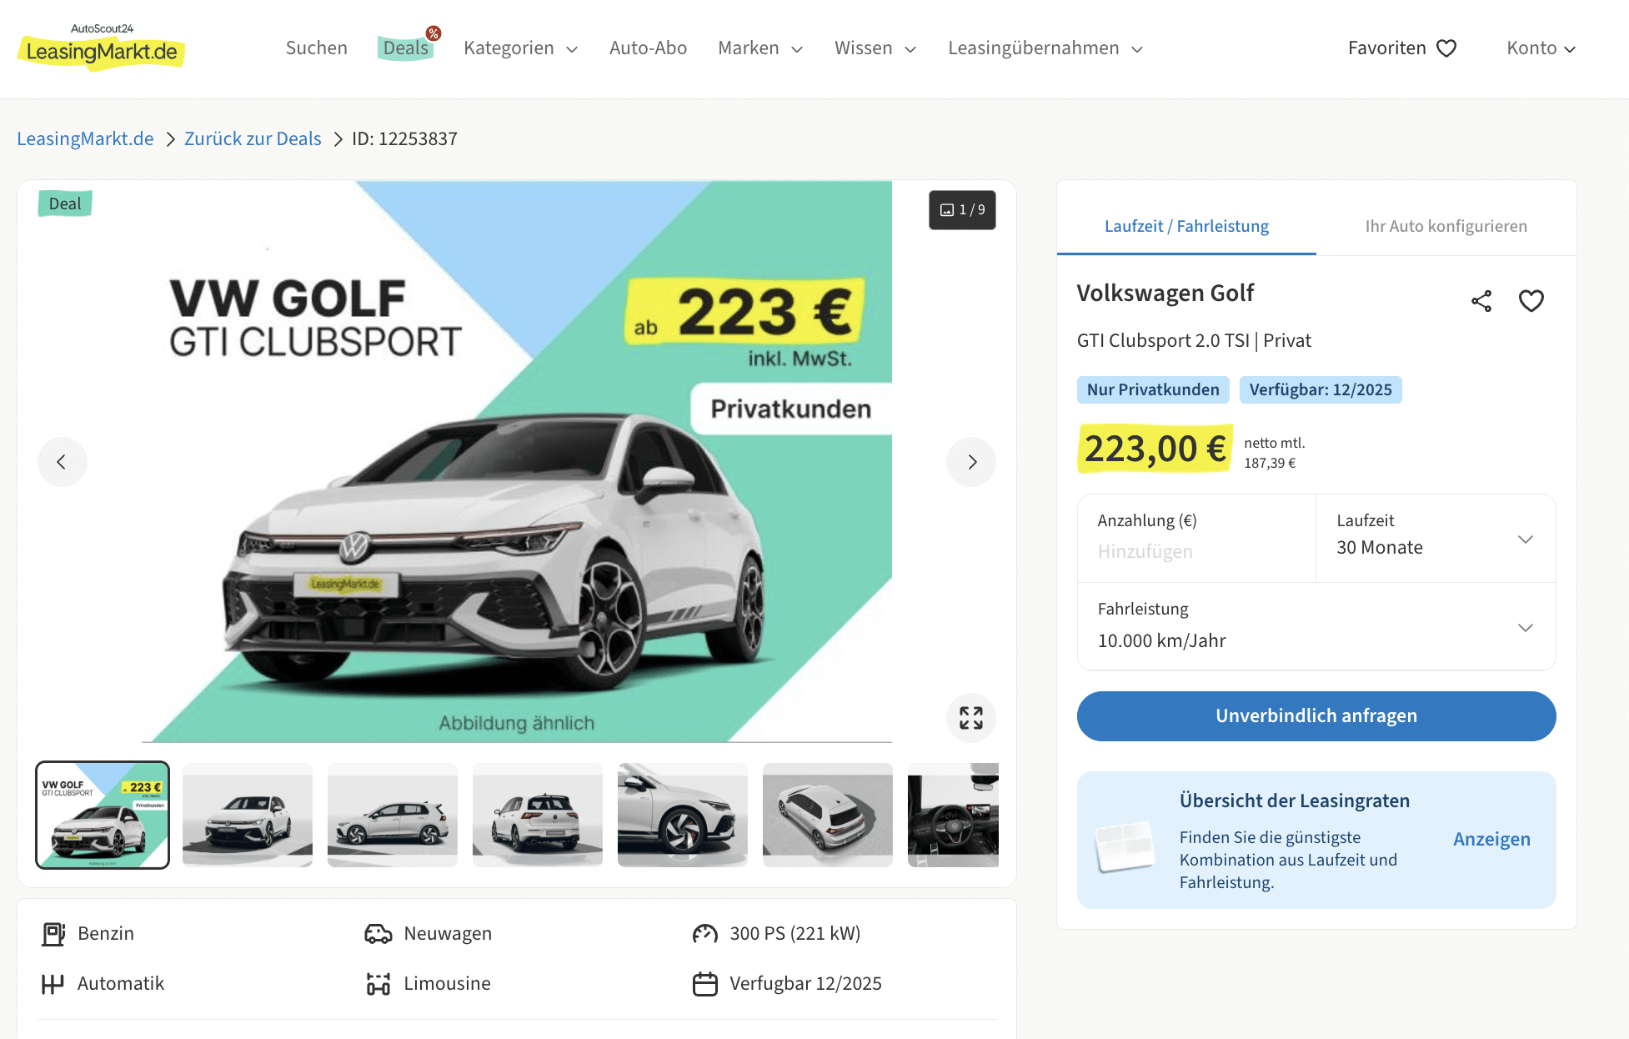Open the Kategorien menu
1629x1039 pixels.
coord(521,48)
